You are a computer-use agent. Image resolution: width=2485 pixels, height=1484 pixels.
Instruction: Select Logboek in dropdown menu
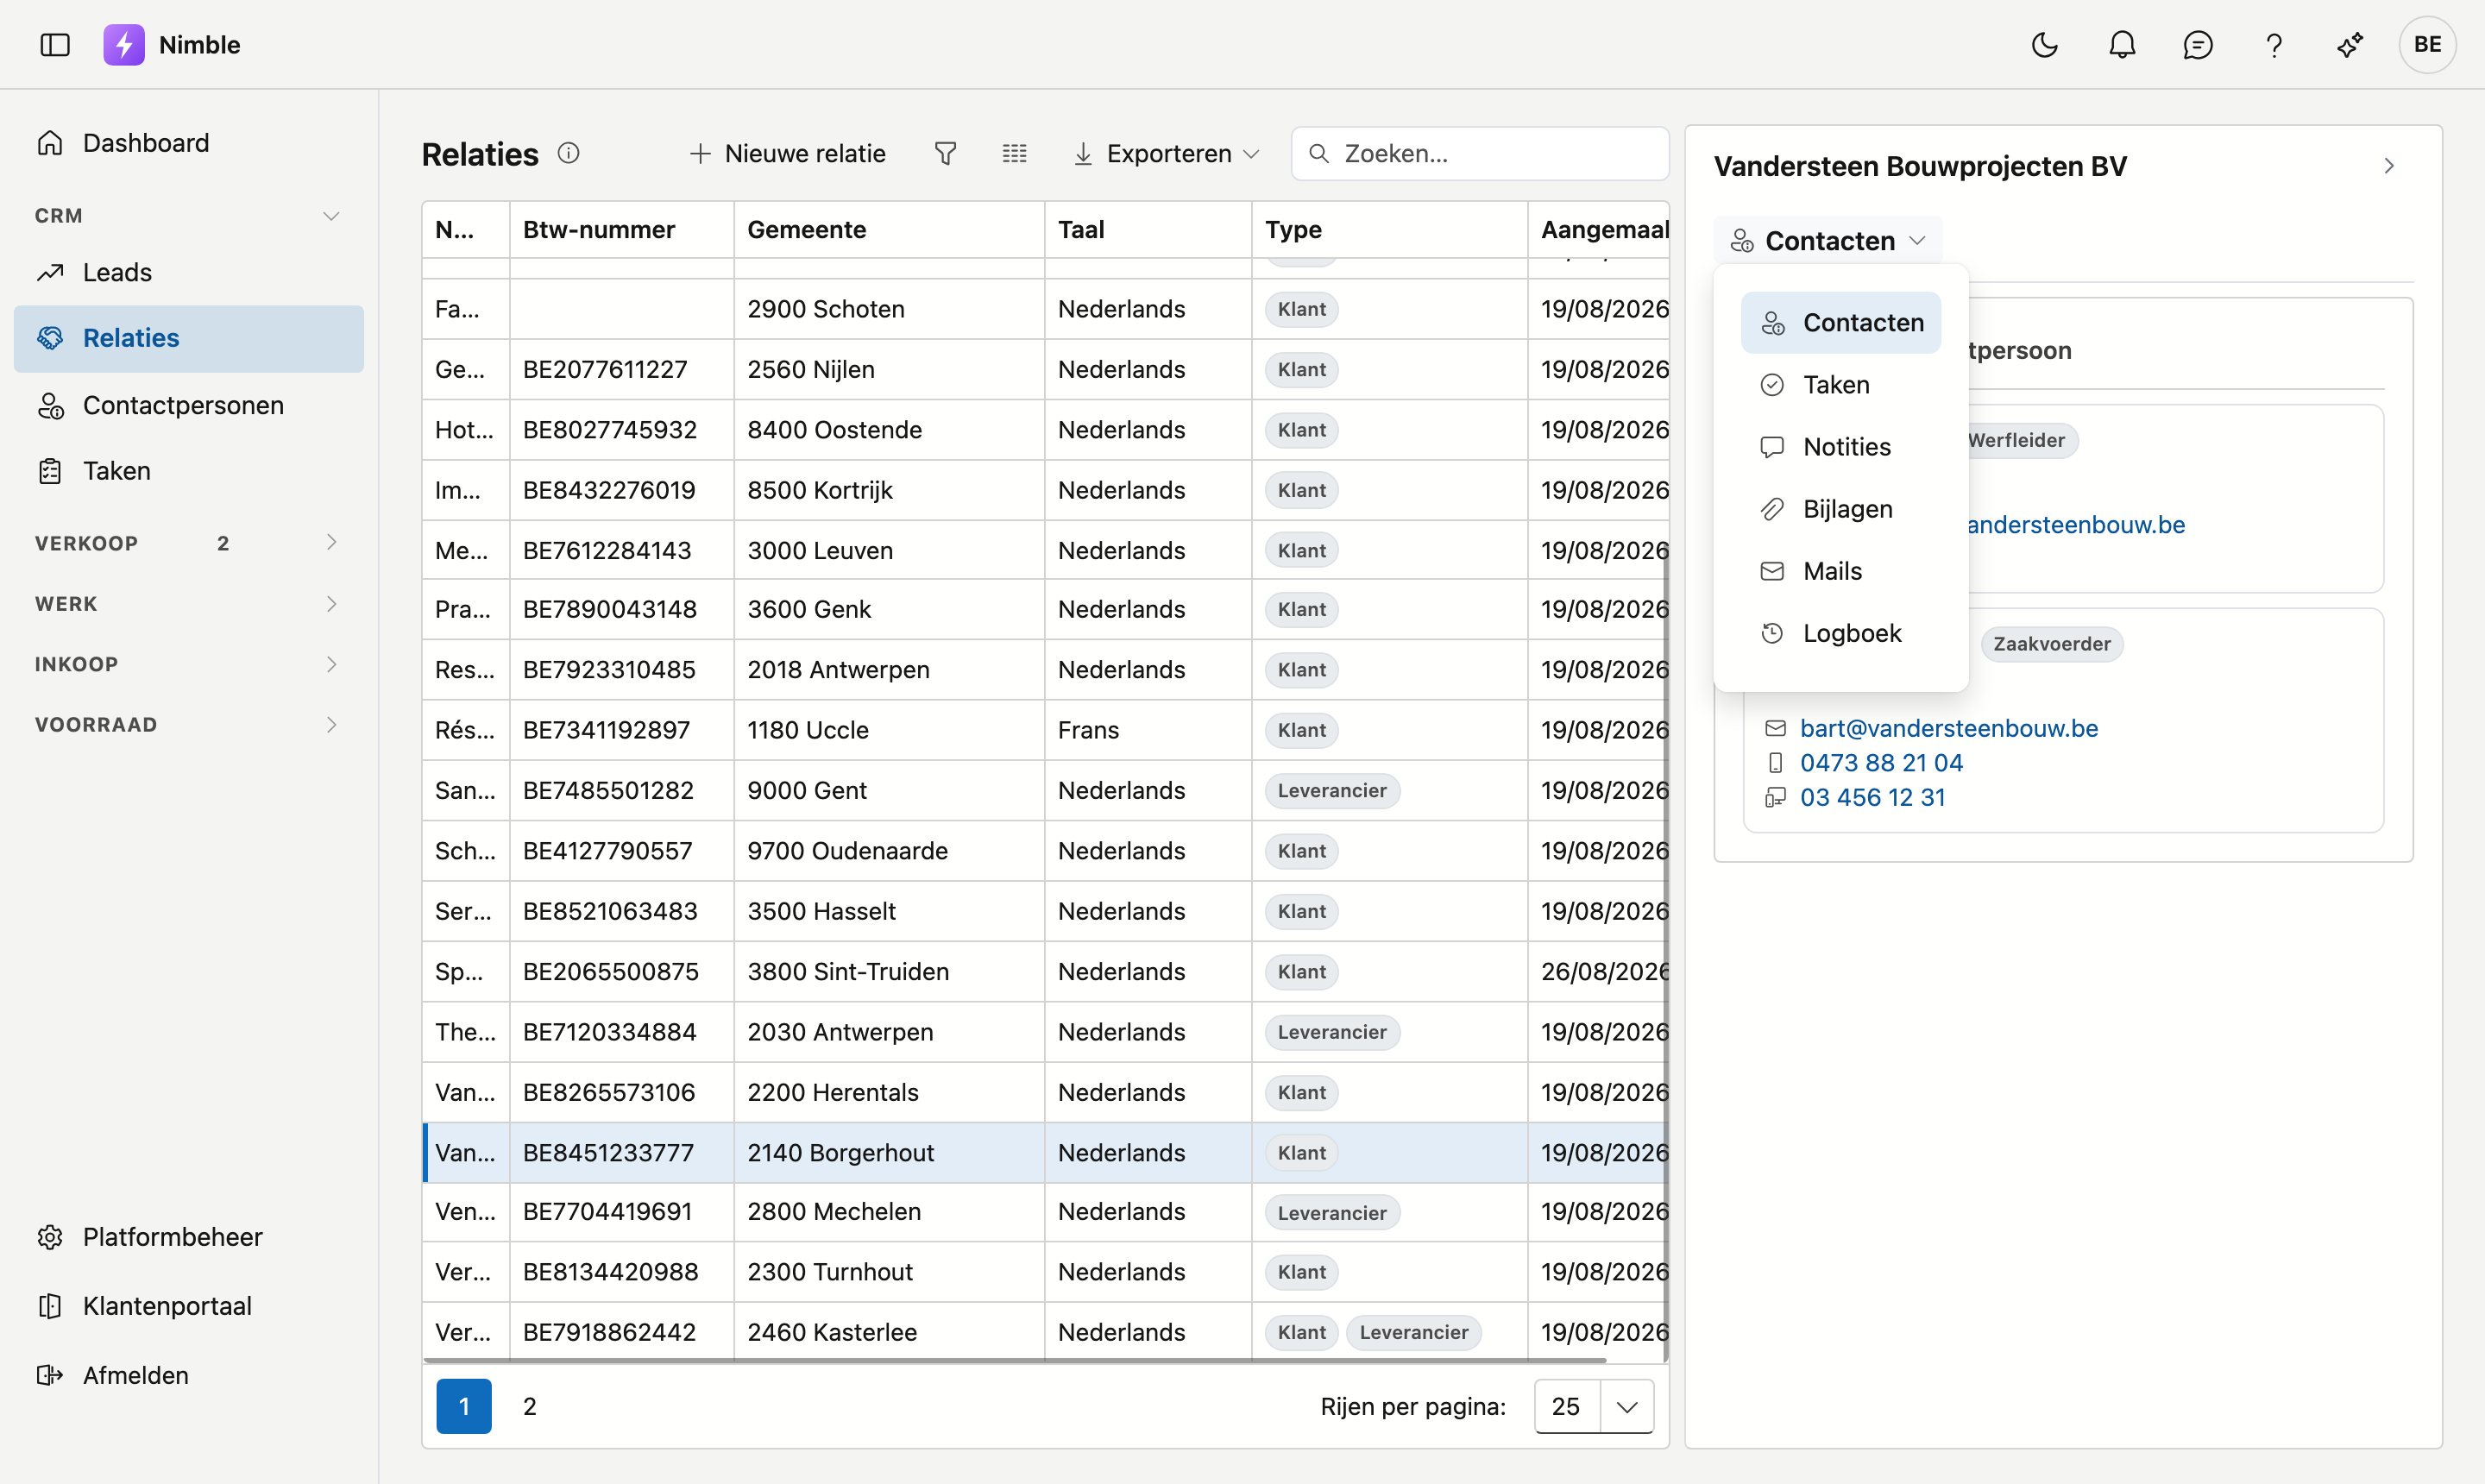tap(1840, 633)
